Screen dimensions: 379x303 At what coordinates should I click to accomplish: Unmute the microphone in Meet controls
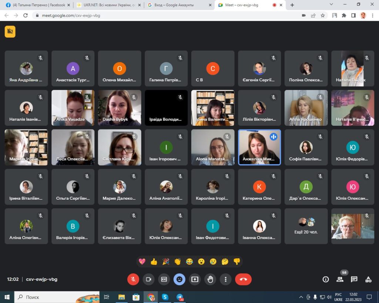point(133,279)
